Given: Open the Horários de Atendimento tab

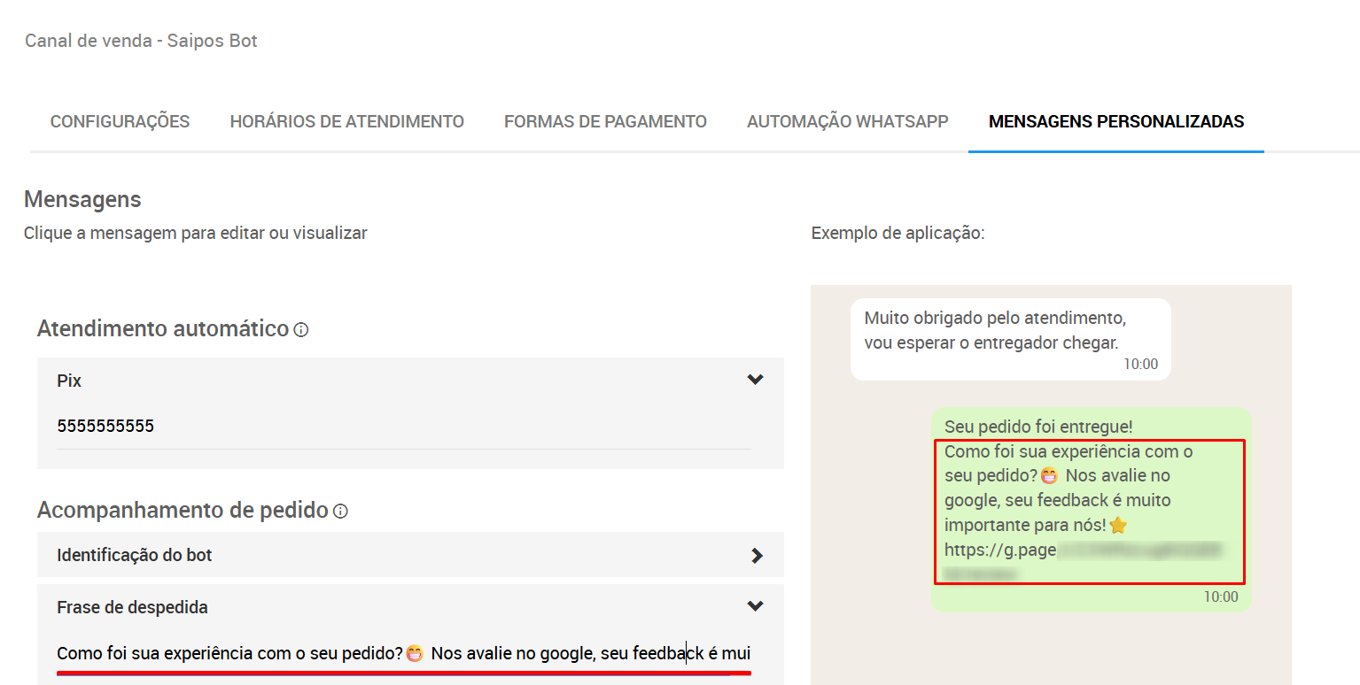Looking at the screenshot, I should pyautogui.click(x=346, y=122).
